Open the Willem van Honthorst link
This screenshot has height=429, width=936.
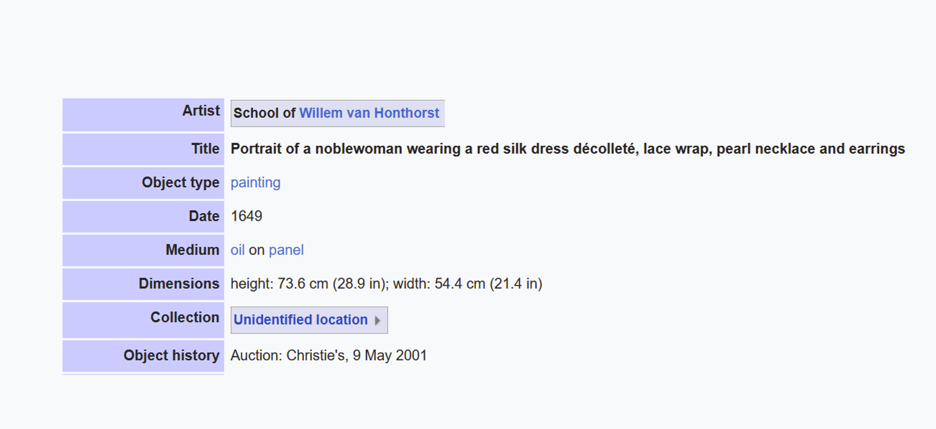coord(369,113)
